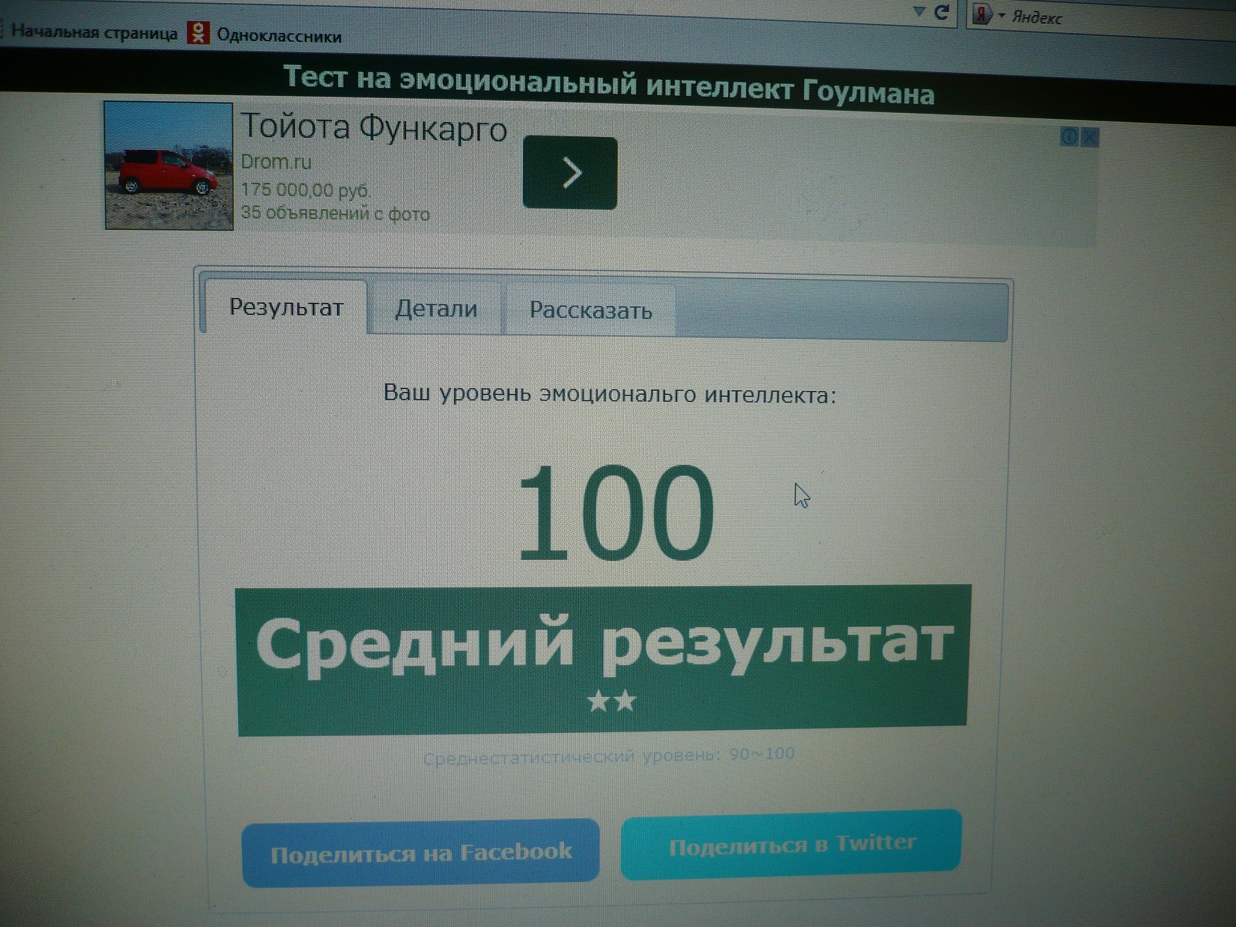Open the Рассказать tab
This screenshot has height=927, width=1236.
pyautogui.click(x=590, y=310)
